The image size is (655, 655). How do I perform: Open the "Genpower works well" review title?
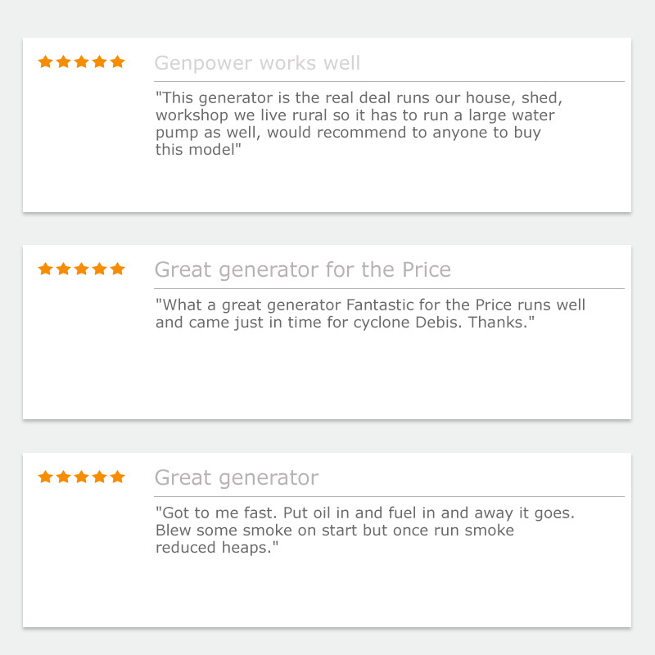(x=257, y=63)
